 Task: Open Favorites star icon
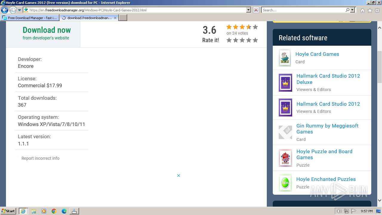coord(370,10)
